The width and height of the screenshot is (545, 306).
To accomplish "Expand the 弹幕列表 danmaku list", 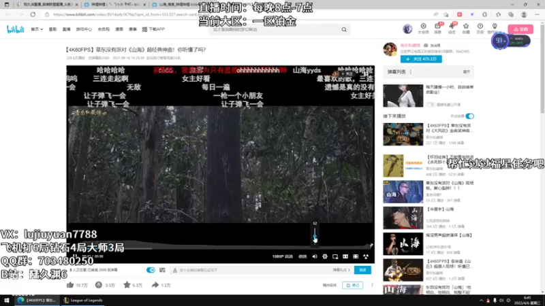I will tap(467, 72).
